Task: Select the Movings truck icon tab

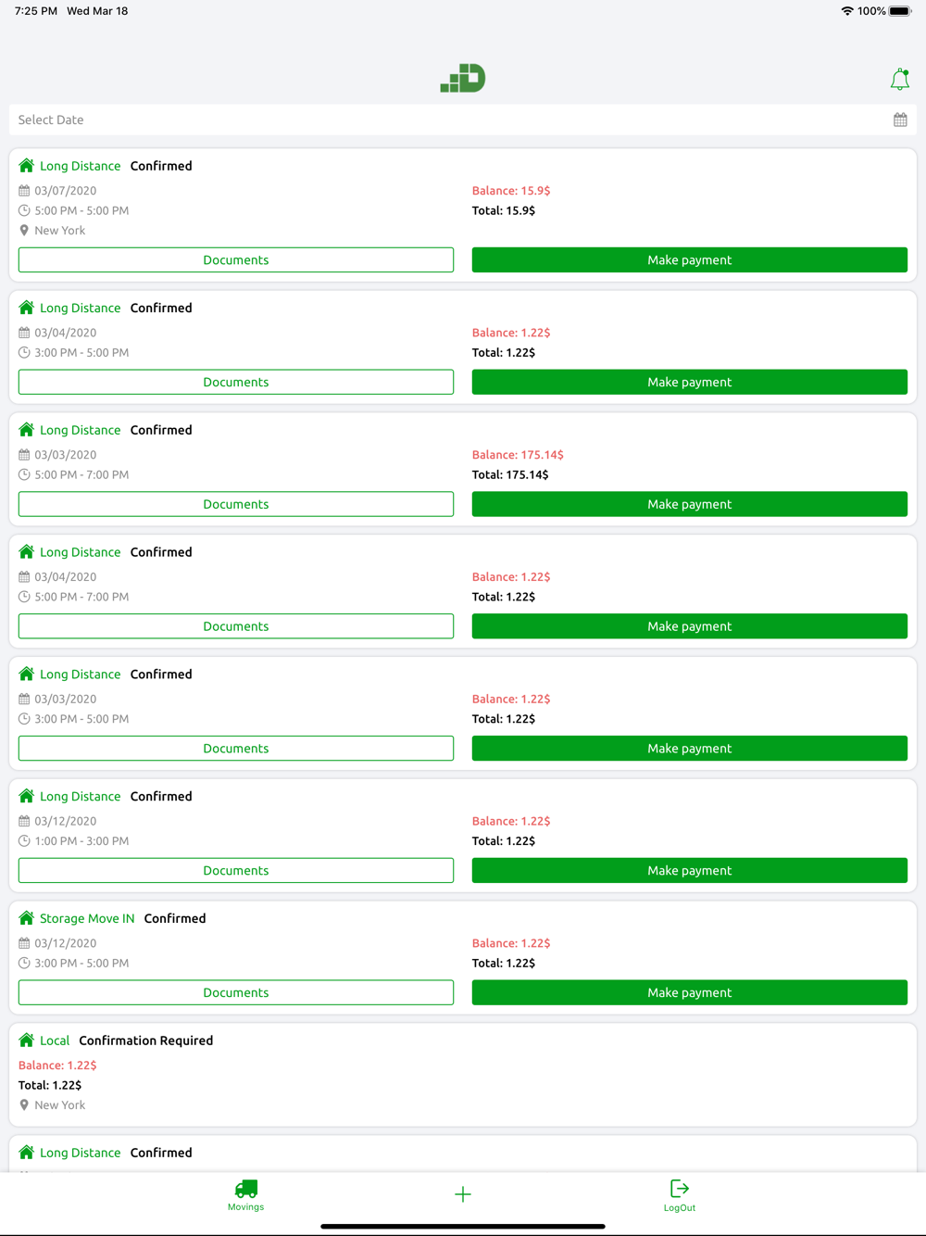Action: tap(246, 1194)
